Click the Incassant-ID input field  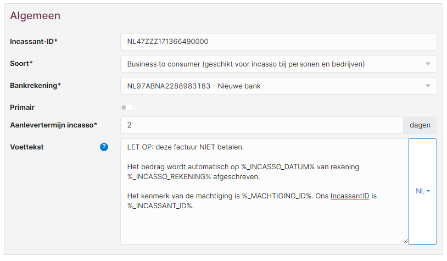pos(278,42)
